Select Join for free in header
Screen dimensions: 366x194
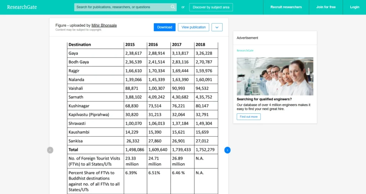coord(326,7)
